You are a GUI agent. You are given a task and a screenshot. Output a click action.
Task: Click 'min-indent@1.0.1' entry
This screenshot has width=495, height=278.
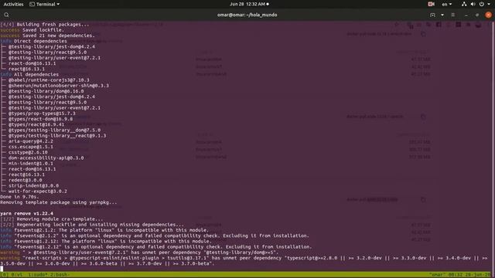pyautogui.click(x=31, y=163)
